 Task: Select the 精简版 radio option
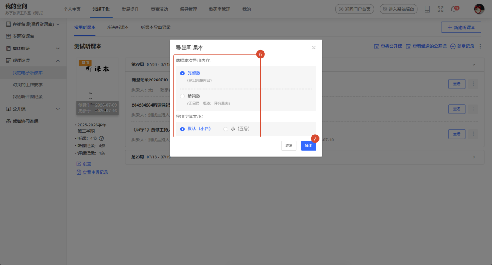(x=183, y=96)
